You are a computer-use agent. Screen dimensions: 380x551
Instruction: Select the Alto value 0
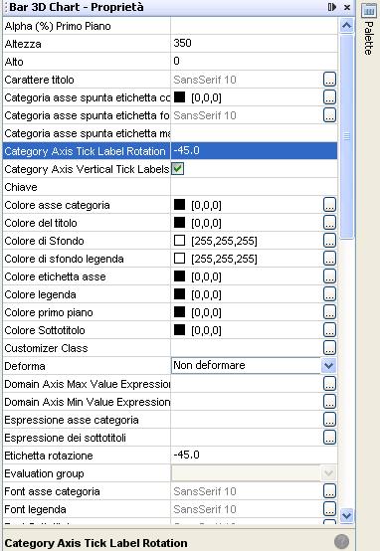(176, 61)
